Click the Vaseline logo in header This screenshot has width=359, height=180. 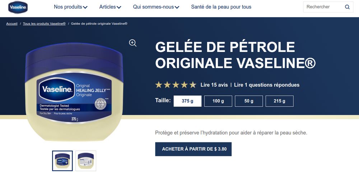pyautogui.click(x=18, y=7)
